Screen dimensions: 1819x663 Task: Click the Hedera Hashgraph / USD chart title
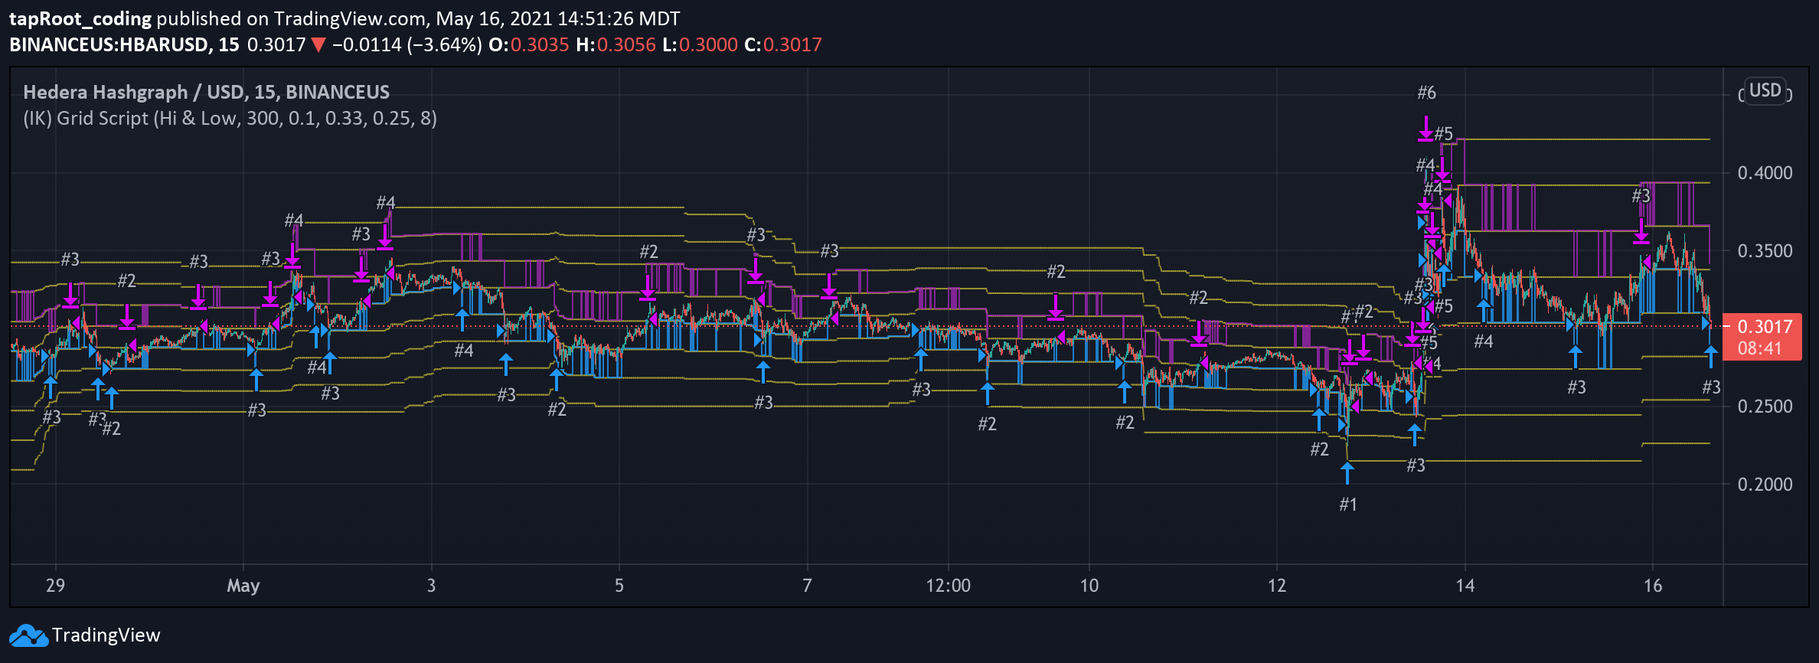point(207,93)
